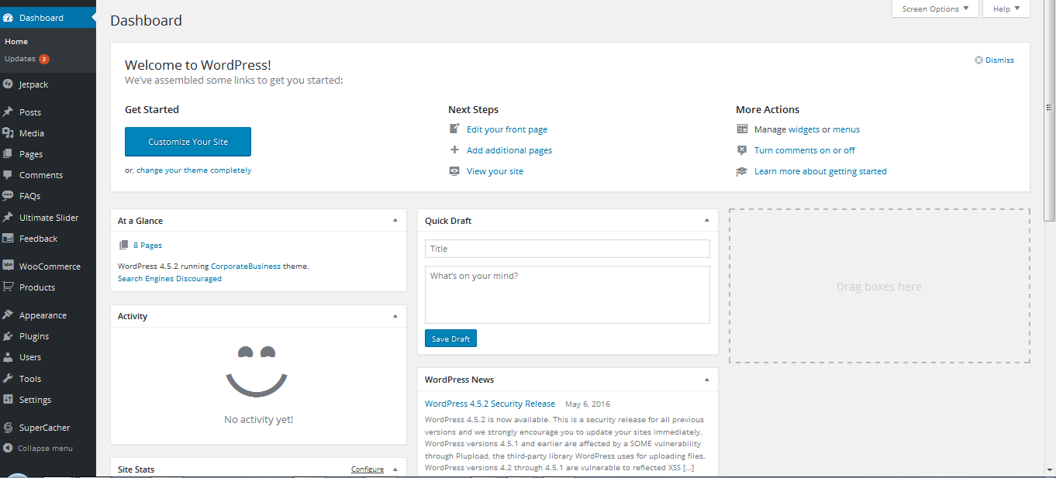Click the Pages icon in sidebar
The image size is (1056, 478).
tap(8, 154)
